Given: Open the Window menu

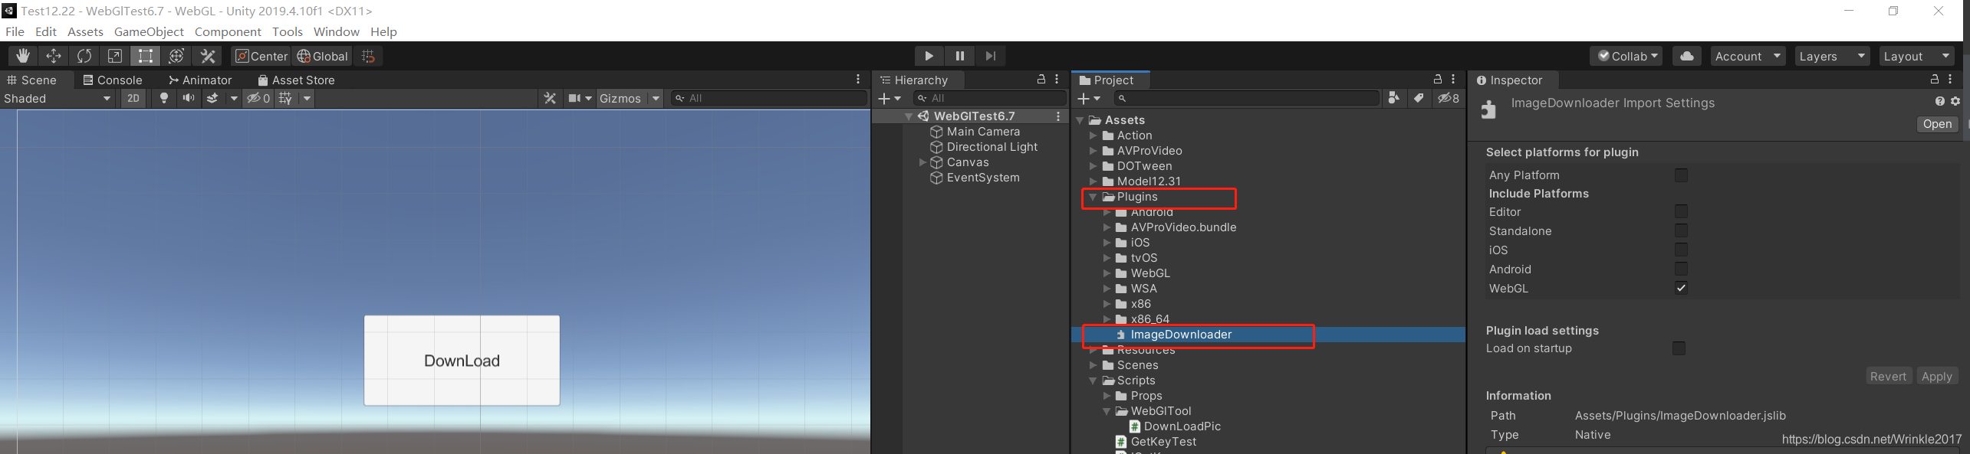Looking at the screenshot, I should pos(336,31).
